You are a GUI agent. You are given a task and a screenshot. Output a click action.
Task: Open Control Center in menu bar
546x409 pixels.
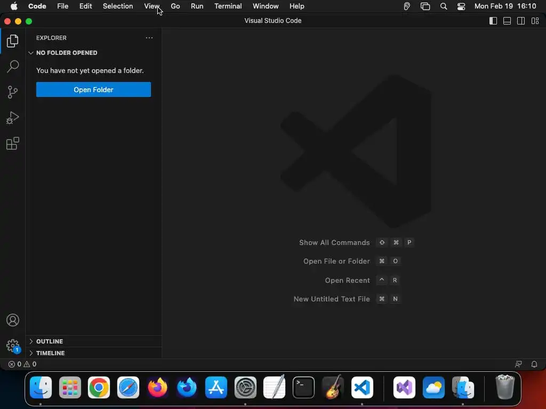tap(461, 6)
